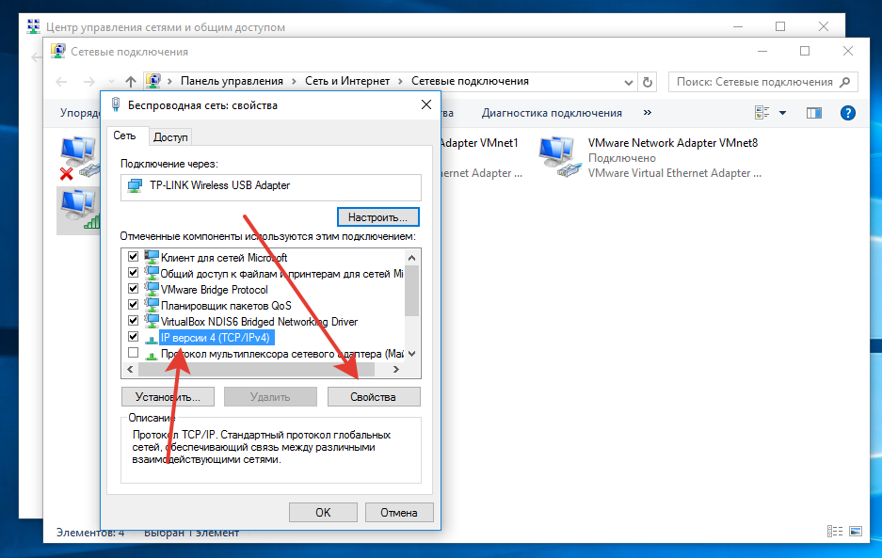Switch to details view icon in status bar
The height and width of the screenshot is (558, 882).
point(835,531)
